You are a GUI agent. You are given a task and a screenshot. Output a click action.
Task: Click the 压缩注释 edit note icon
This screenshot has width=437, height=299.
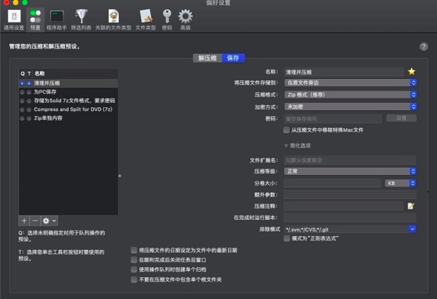(411, 206)
